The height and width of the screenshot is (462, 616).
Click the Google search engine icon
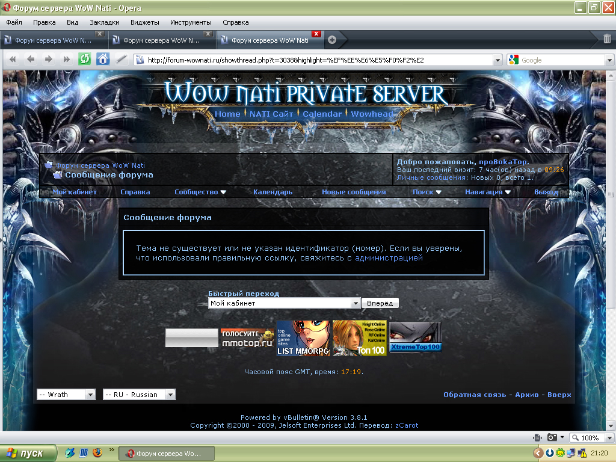(x=514, y=60)
